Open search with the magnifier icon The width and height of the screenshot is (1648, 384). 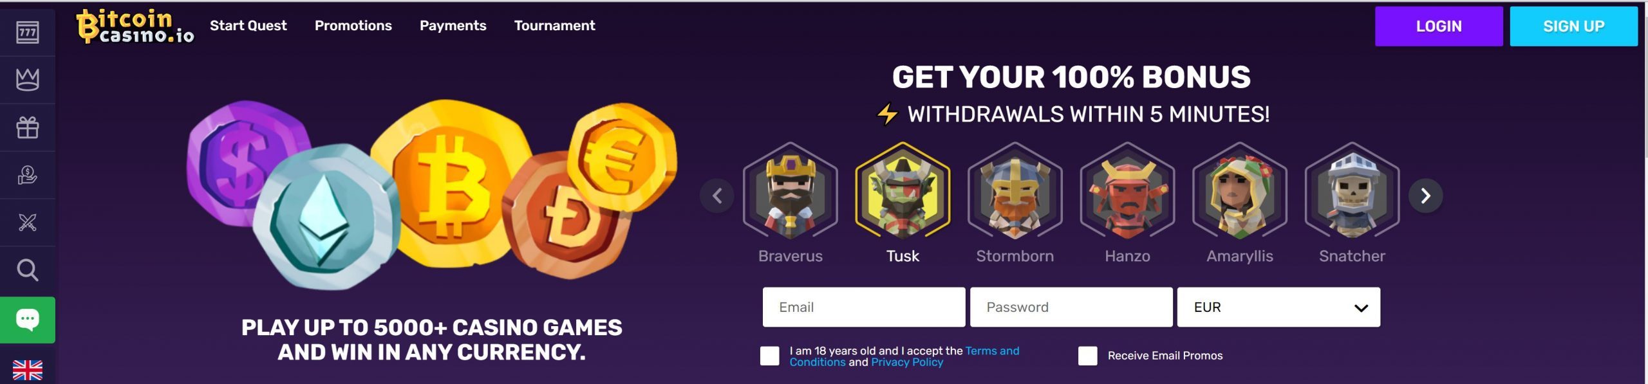27,270
